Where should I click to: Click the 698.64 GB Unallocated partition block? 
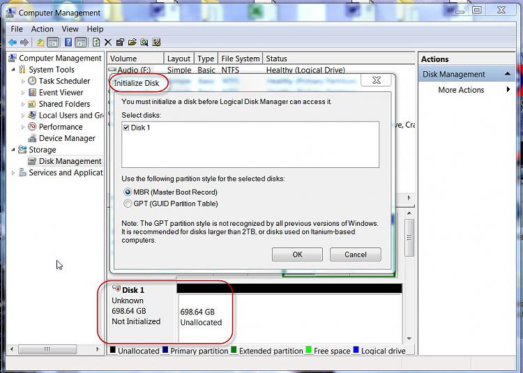click(x=290, y=318)
